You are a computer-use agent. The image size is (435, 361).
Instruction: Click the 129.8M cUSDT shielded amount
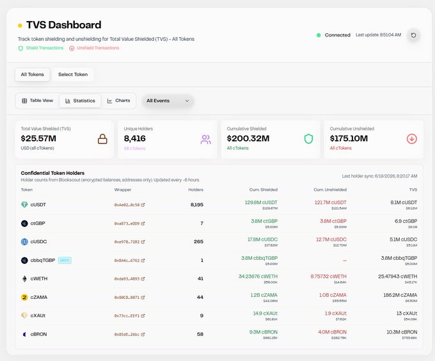261,202
